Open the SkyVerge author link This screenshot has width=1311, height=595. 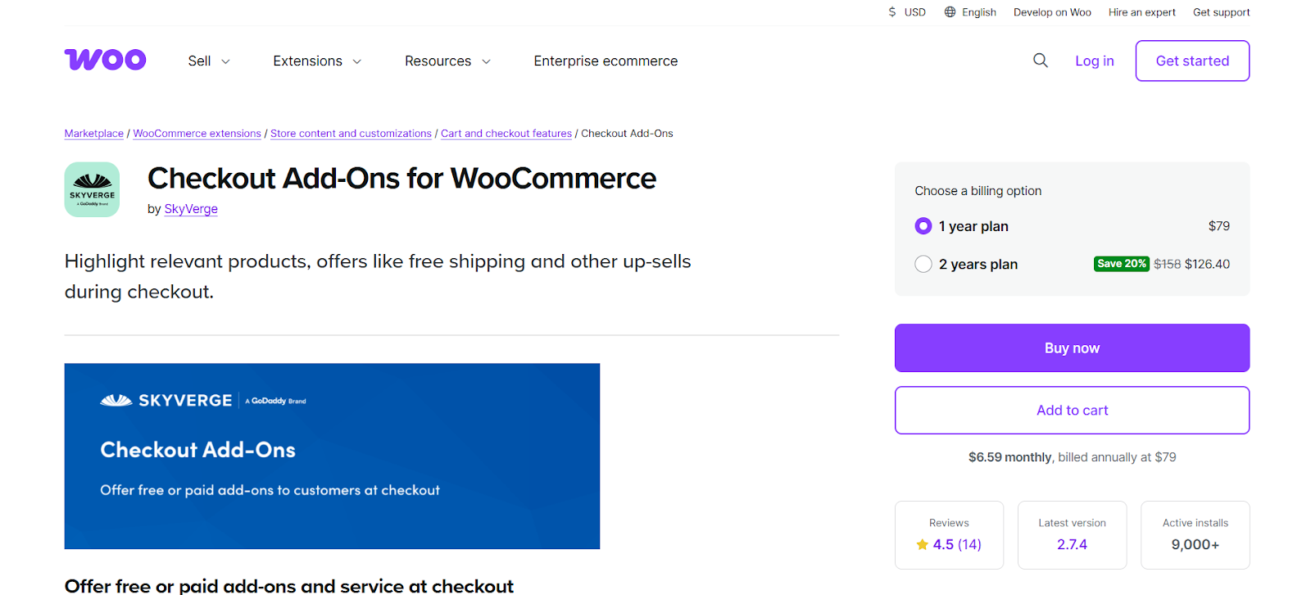191,209
